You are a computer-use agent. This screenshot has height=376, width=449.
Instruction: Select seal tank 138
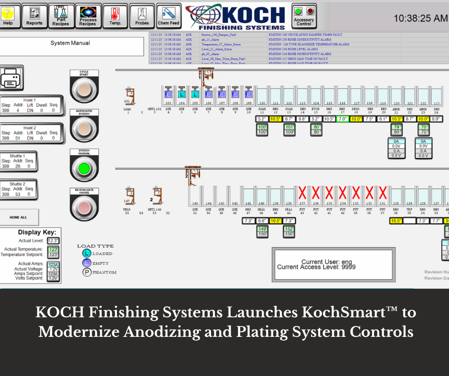point(289,196)
